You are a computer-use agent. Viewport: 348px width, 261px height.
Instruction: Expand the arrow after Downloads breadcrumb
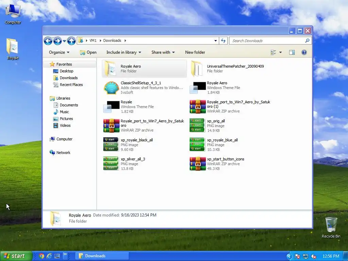pyautogui.click(x=125, y=41)
